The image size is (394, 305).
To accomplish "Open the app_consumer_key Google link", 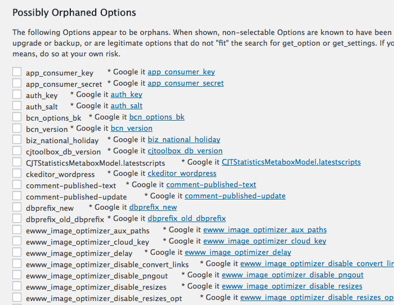I will (181, 72).
